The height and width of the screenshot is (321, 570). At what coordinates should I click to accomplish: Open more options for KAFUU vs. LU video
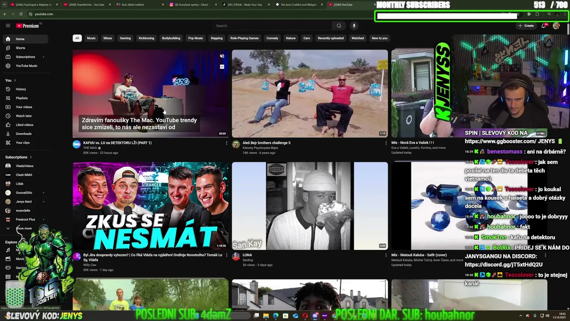tap(226, 143)
